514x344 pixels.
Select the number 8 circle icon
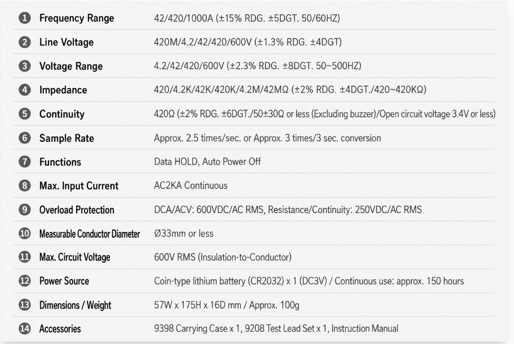(x=25, y=186)
